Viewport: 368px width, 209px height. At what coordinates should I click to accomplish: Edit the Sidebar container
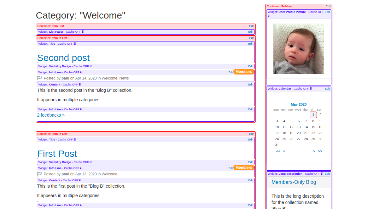tap(328, 6)
